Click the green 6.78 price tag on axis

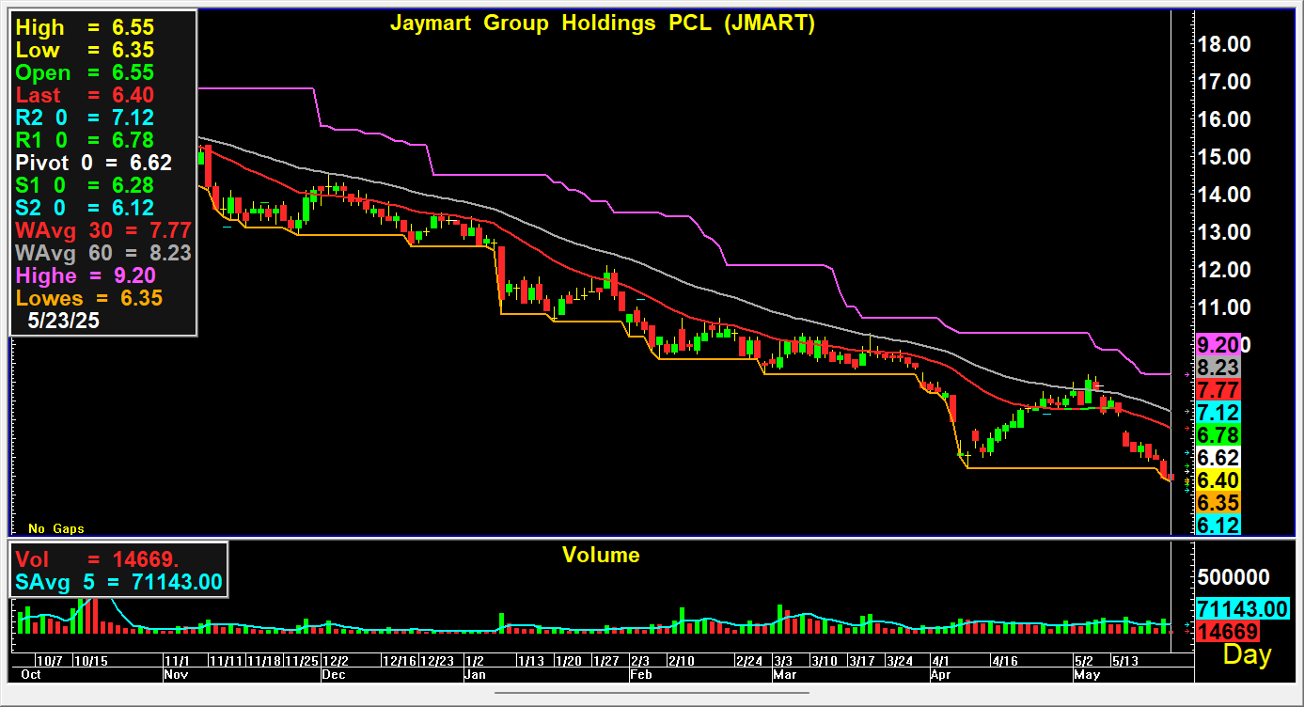(x=1218, y=434)
